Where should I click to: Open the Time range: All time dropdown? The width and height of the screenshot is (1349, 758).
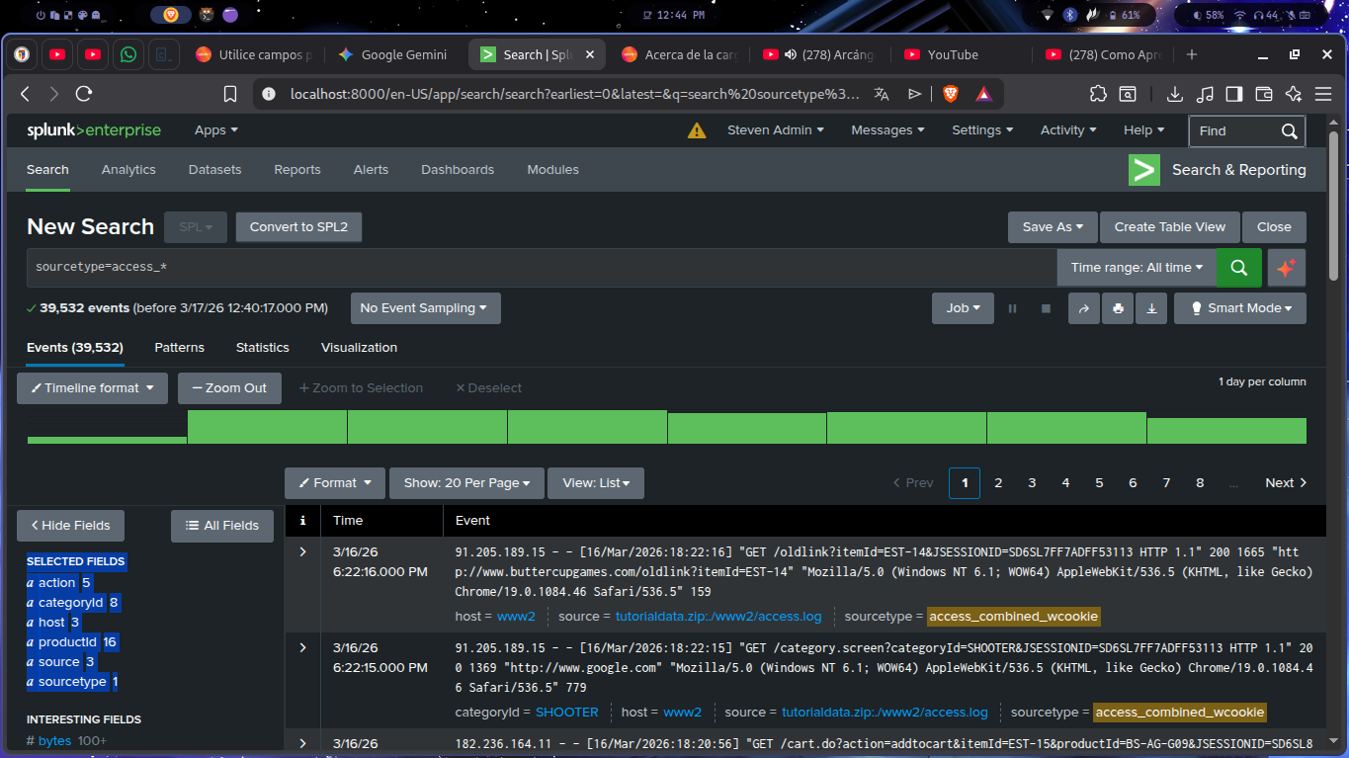pos(1137,268)
